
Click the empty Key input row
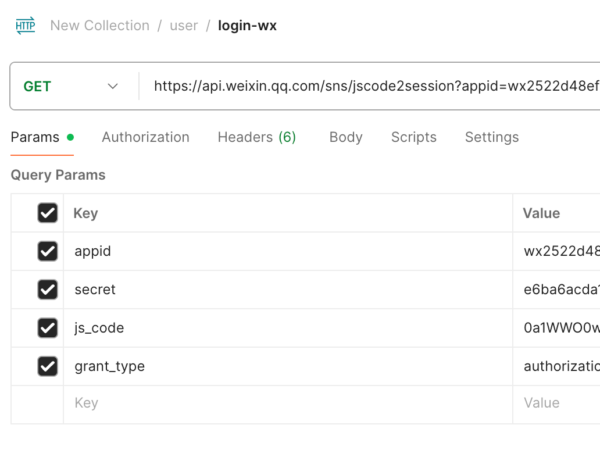click(x=233, y=403)
